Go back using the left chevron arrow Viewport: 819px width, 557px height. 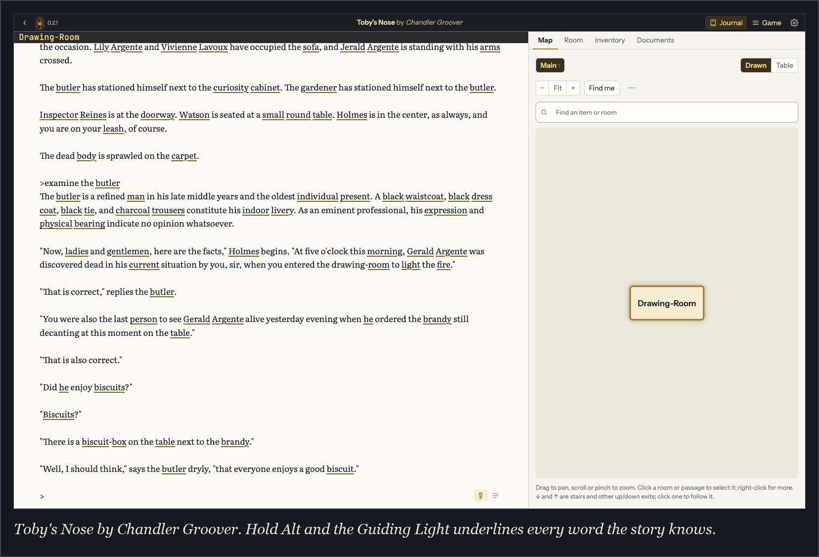coord(25,23)
